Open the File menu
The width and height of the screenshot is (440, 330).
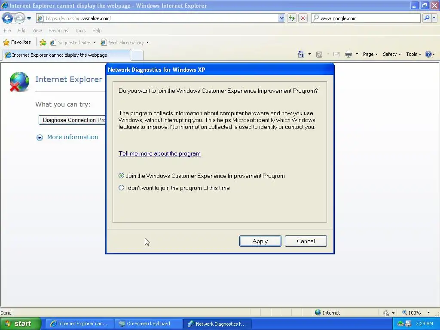(8, 31)
